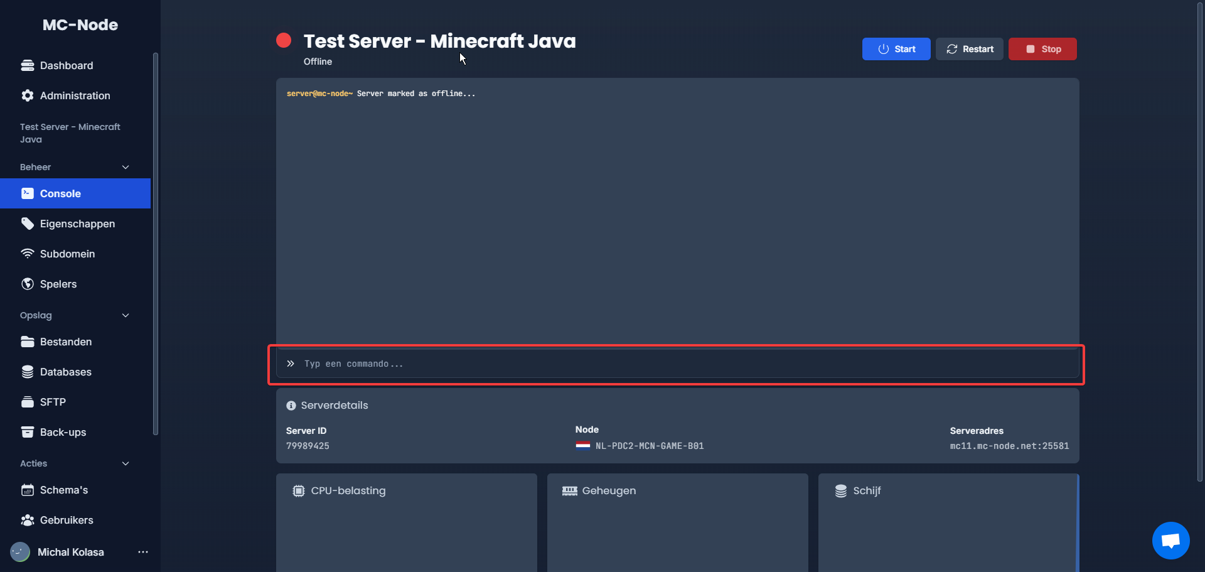Open the Administration page
1205x572 pixels.
[x=75, y=95]
